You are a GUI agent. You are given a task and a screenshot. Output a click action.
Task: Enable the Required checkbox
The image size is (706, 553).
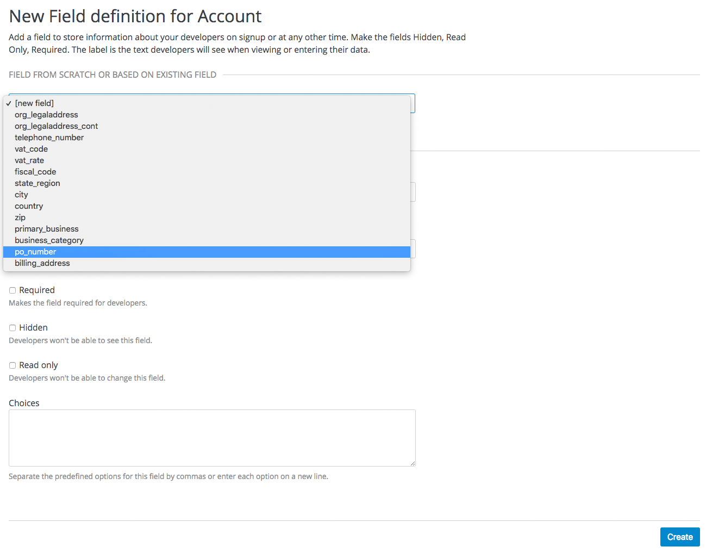point(12,290)
